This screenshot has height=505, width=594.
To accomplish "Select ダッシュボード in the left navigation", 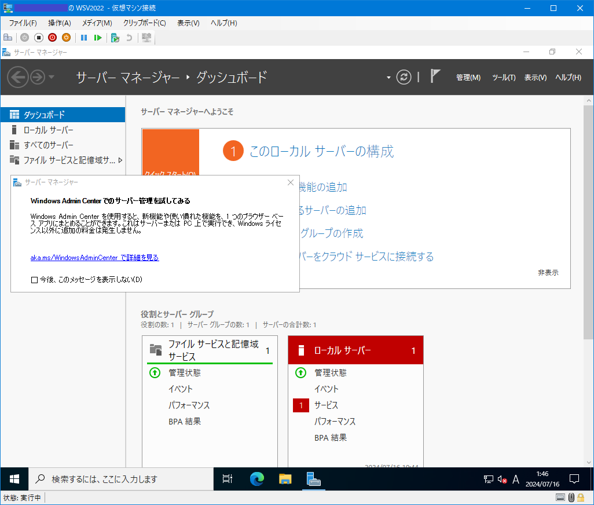I will (x=43, y=114).
